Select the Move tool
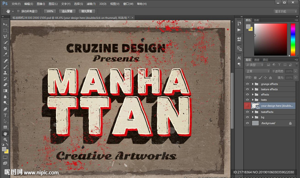Screen dimensions: 300x178 coord(5,24)
